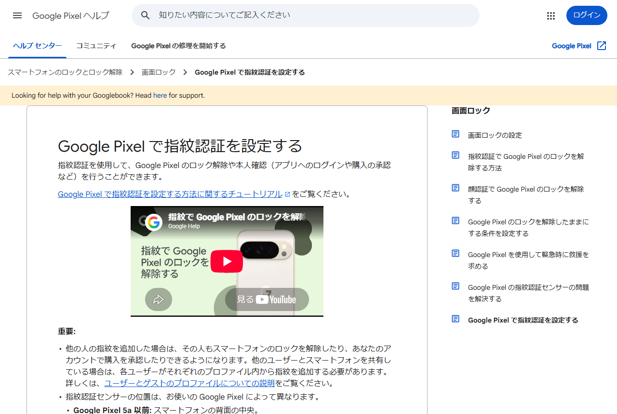Click the article icon beside bold Google Pixel で指紋認証を設定する

[456, 319]
